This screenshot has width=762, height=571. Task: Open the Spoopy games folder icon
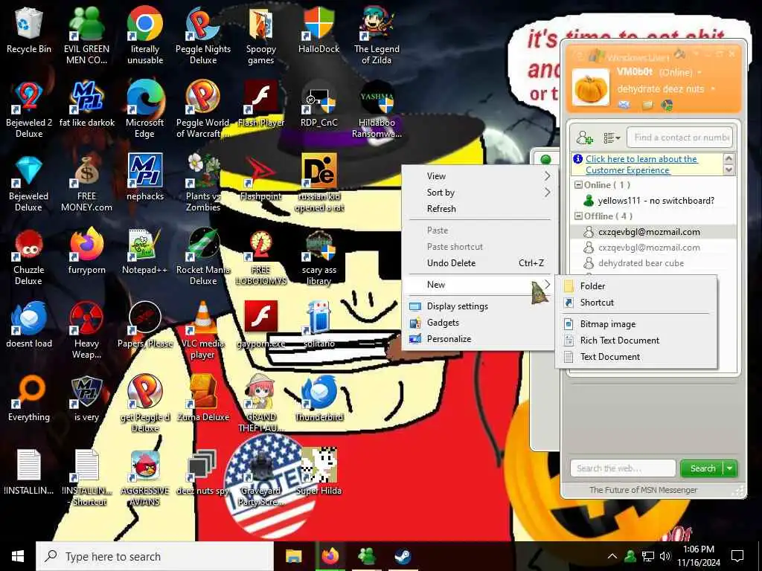click(x=261, y=34)
